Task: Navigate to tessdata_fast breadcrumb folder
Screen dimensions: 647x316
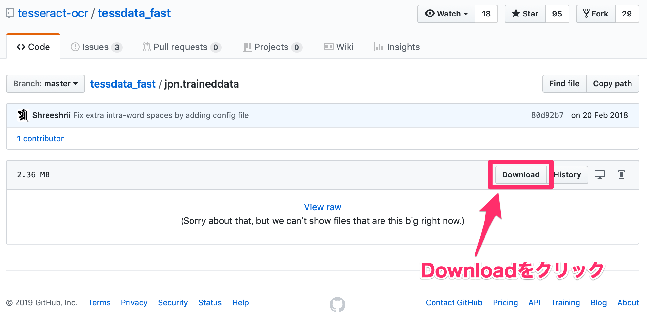Action: click(123, 84)
